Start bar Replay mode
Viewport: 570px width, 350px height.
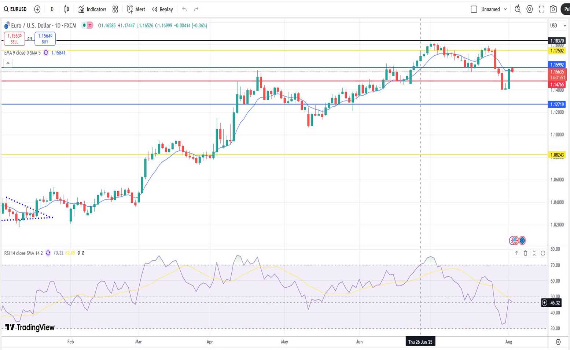pos(162,9)
